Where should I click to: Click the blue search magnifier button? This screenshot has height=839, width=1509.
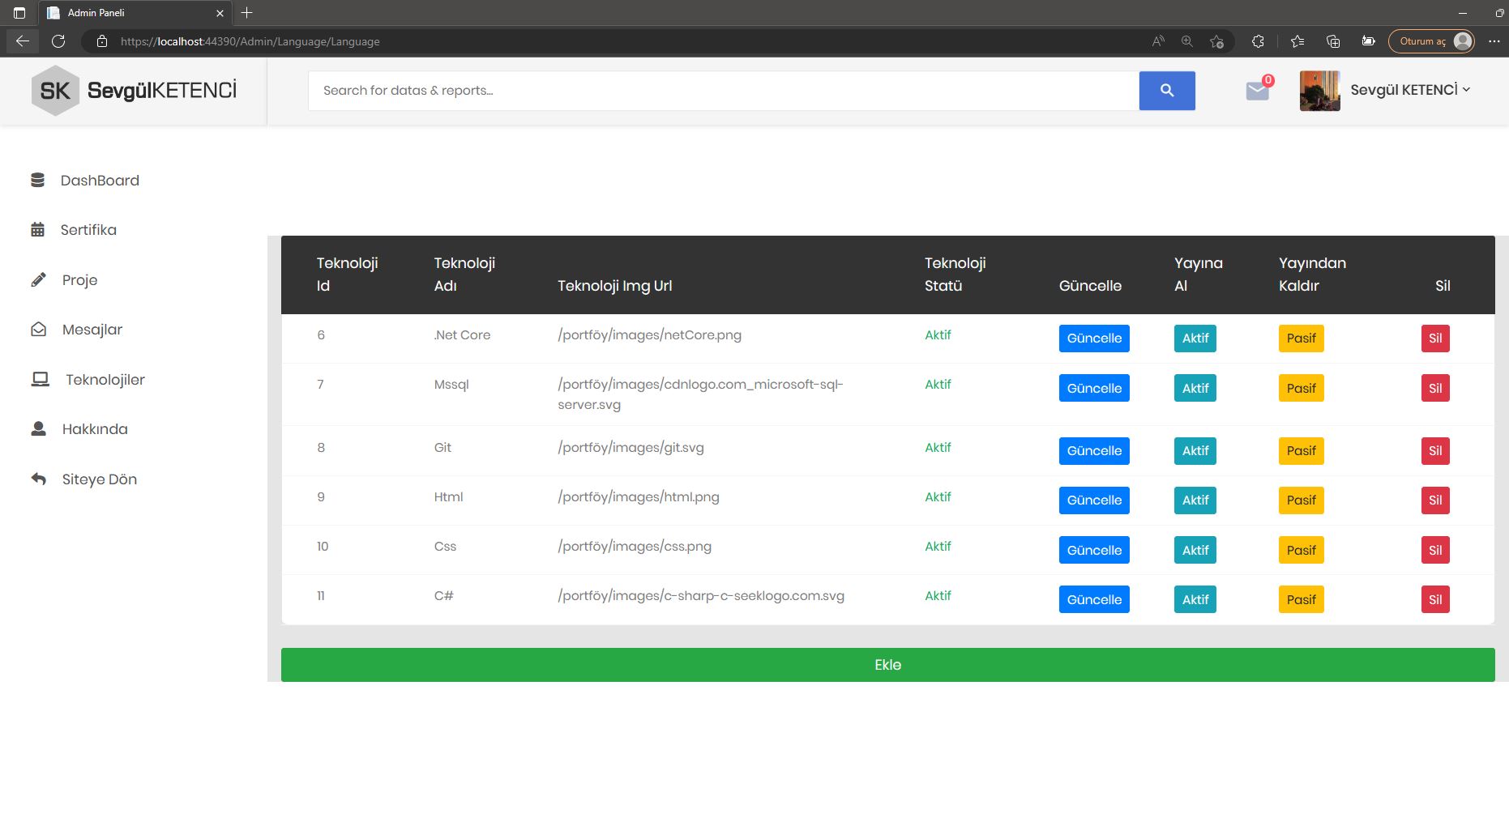[x=1167, y=91]
